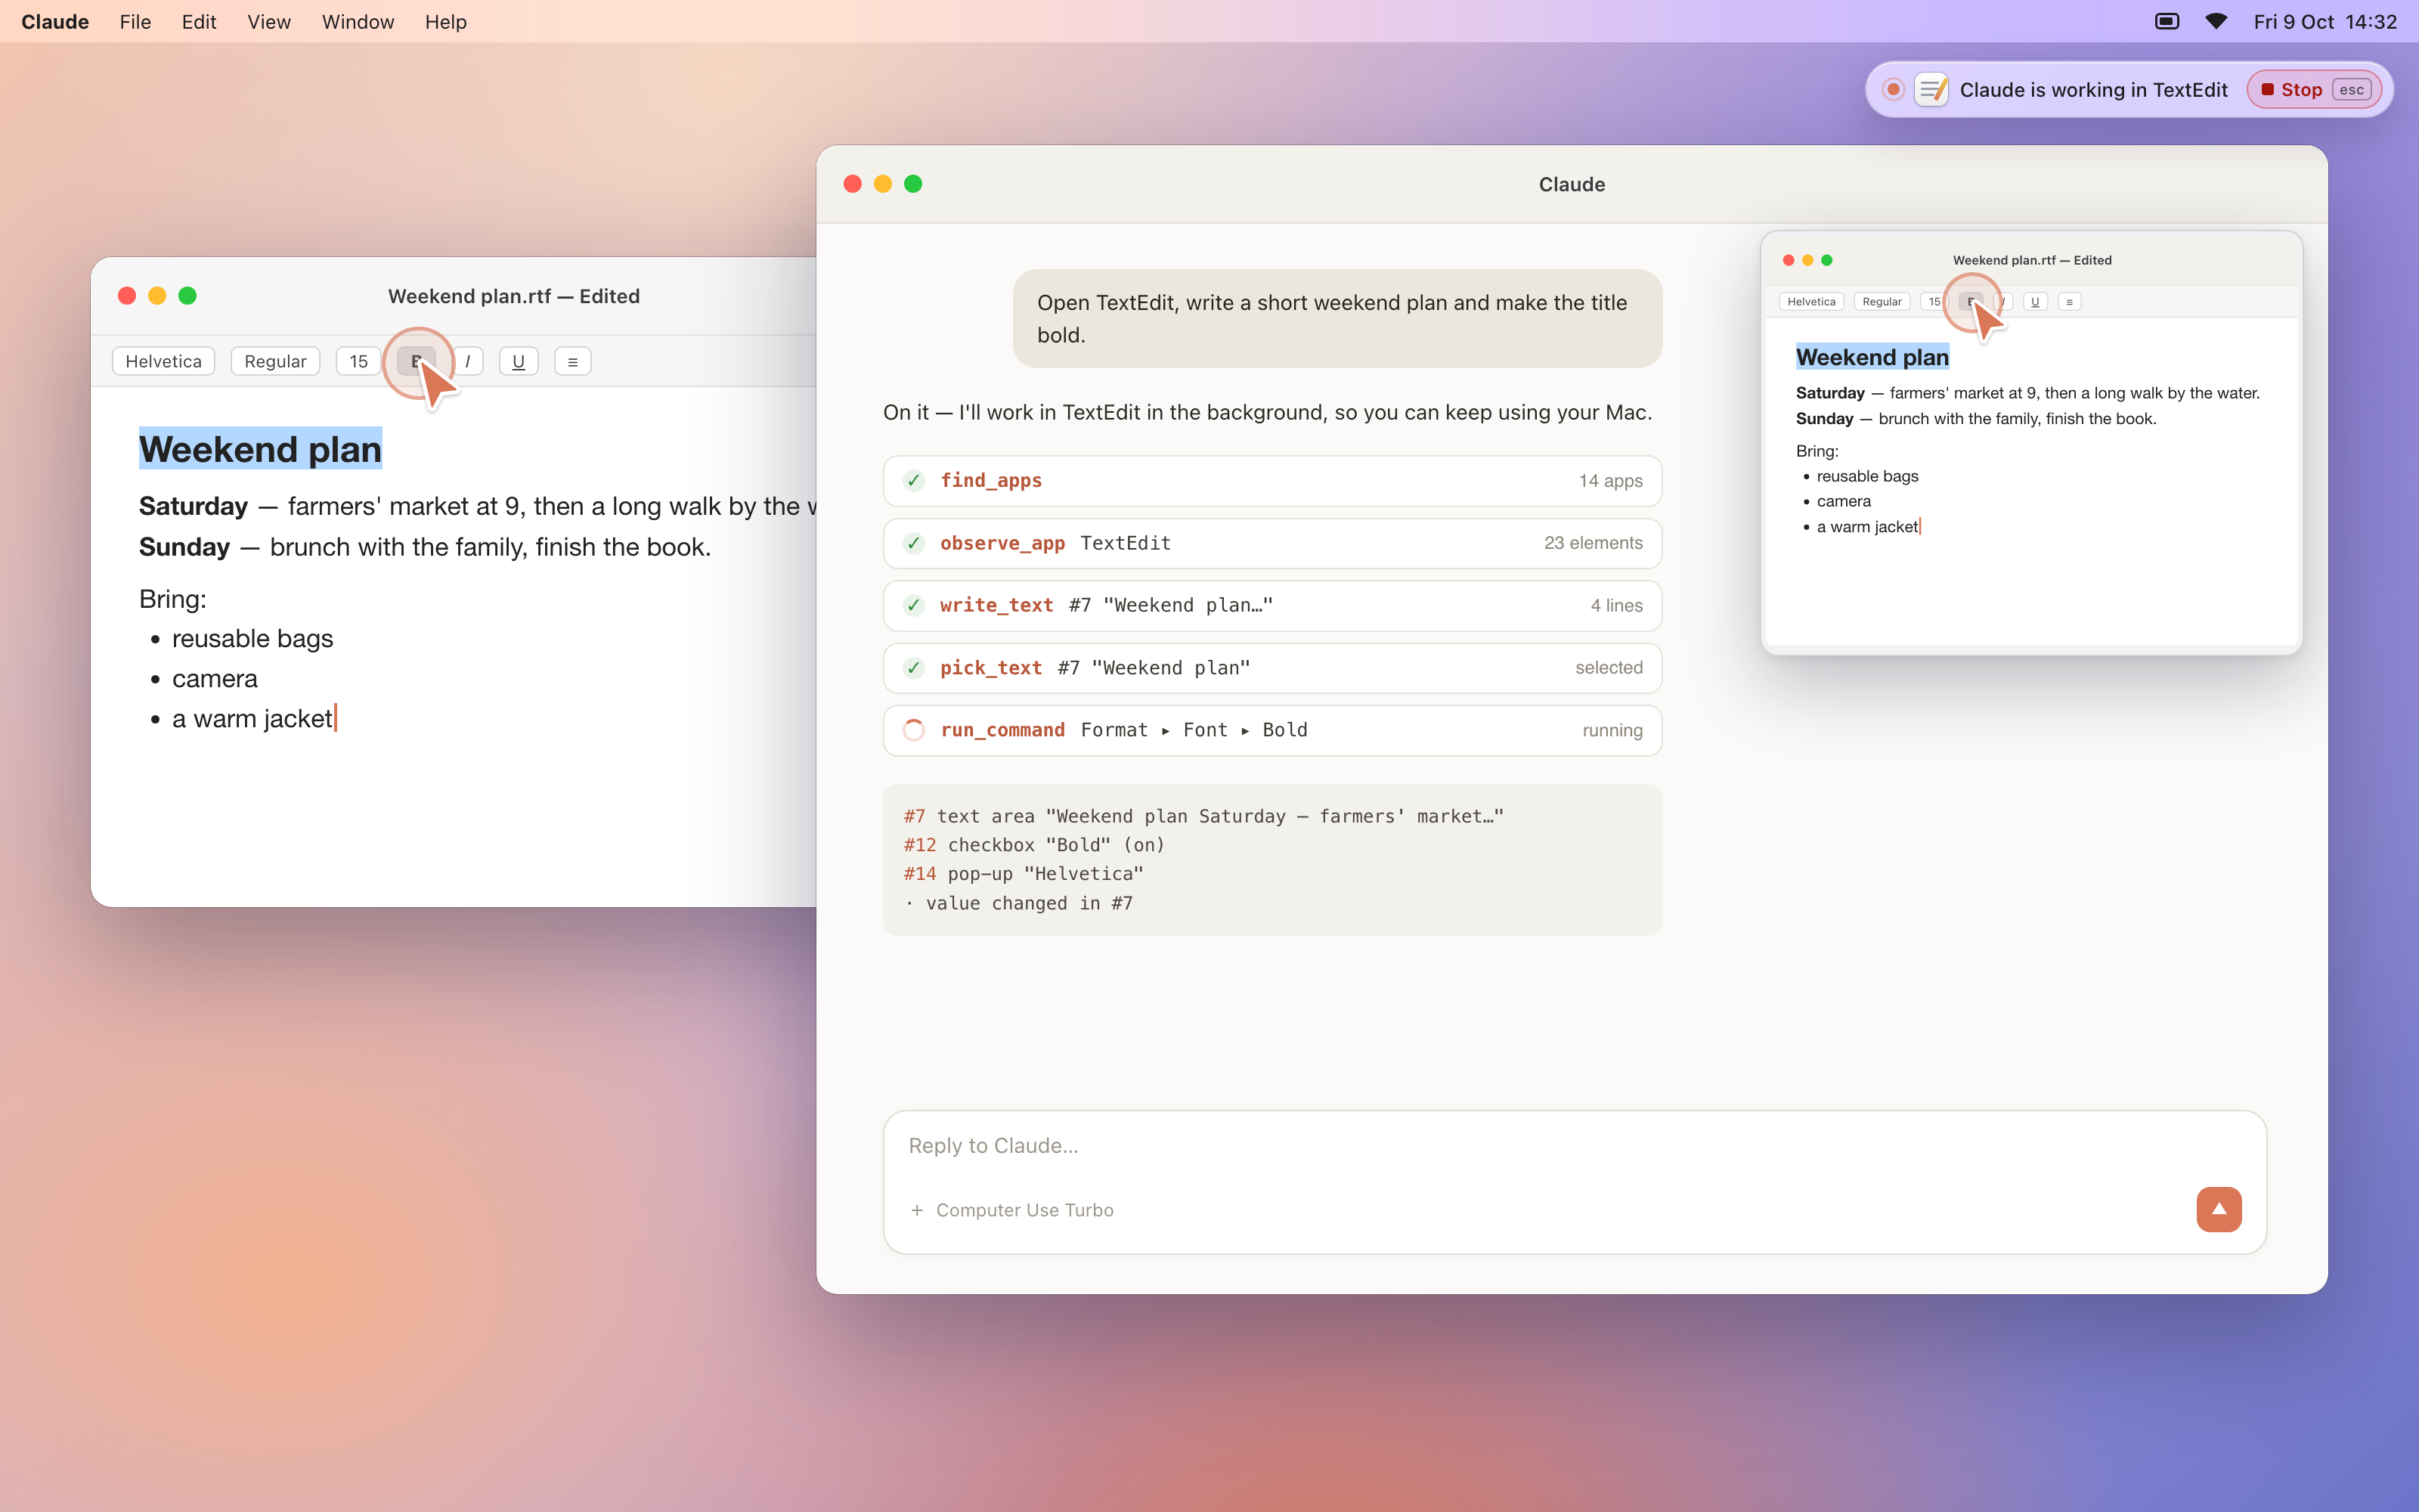Expand the observe_app TextEdit step row
This screenshot has height=1512, width=2419.
coord(1272,543)
